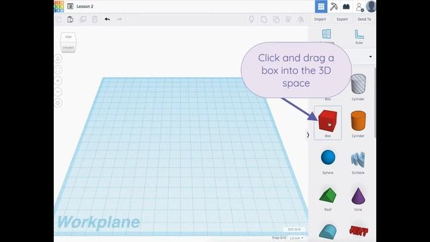The image size is (430, 242).
Task: Click the Home view icon
Action: pos(58,58)
